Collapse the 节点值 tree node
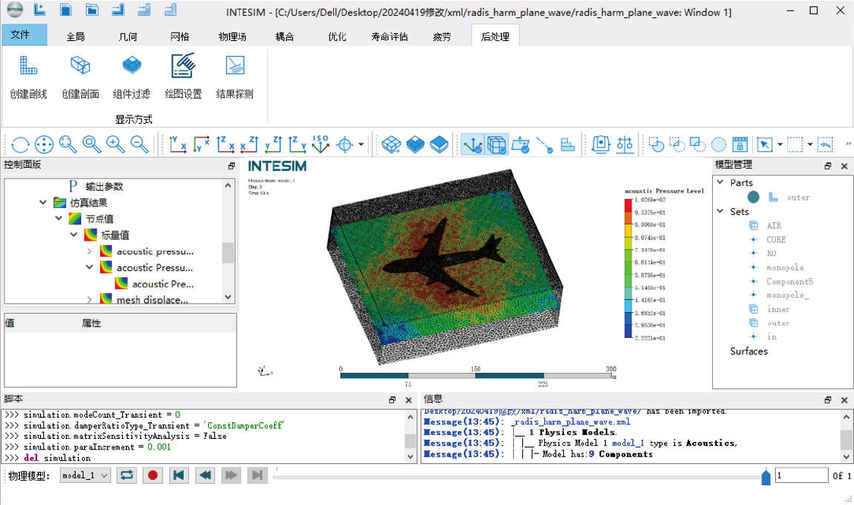 tap(58, 219)
